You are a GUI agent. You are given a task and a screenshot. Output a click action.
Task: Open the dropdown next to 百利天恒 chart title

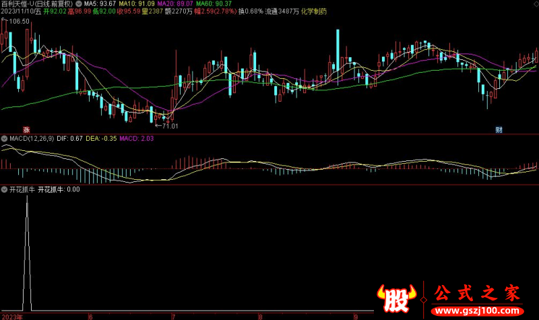tap(80, 4)
